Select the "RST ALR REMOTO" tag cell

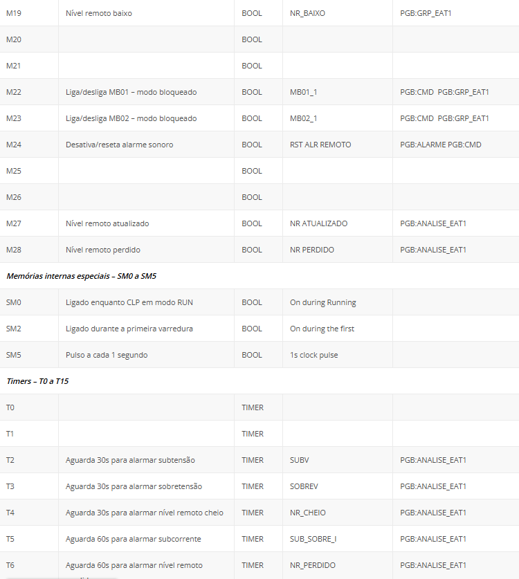point(320,145)
